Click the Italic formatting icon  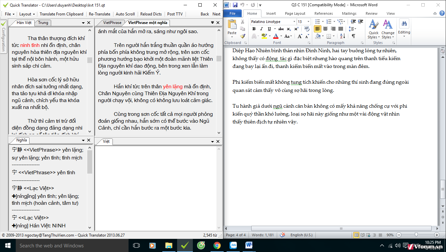point(261,29)
